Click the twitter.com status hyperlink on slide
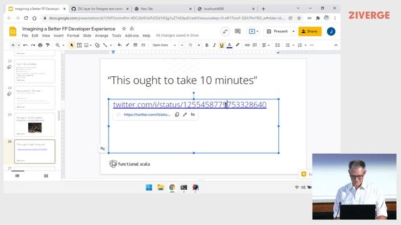 click(x=190, y=104)
